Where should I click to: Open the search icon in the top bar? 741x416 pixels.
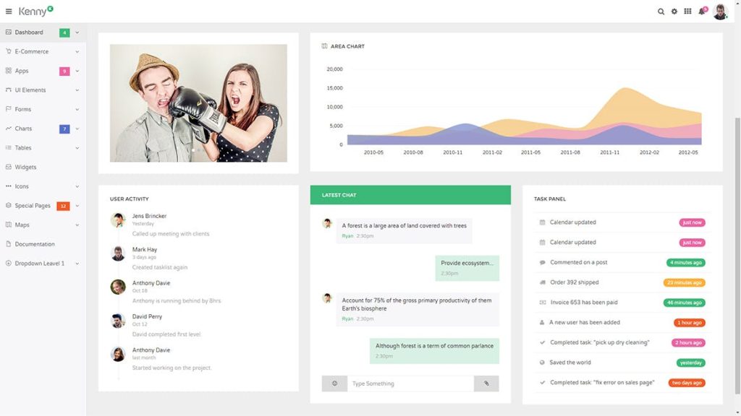pyautogui.click(x=660, y=12)
